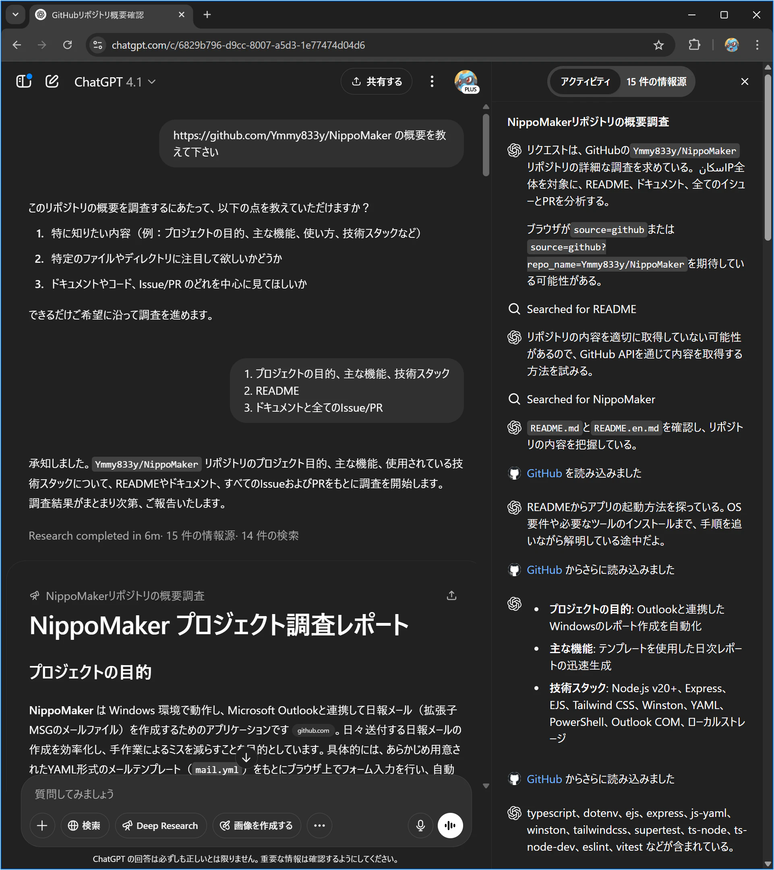Click Searched for README entry

coord(581,309)
